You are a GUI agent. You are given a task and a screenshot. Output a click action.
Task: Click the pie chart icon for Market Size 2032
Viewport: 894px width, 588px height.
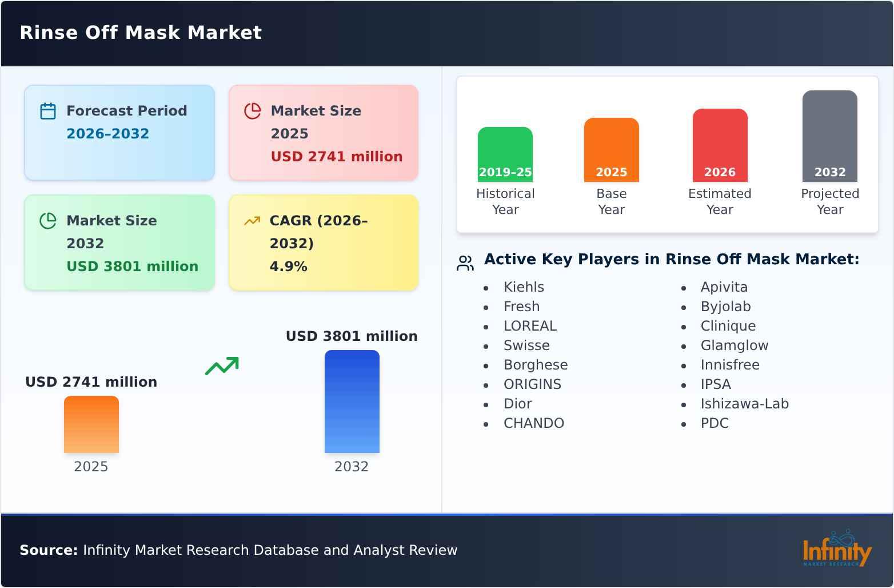pyautogui.click(x=49, y=219)
